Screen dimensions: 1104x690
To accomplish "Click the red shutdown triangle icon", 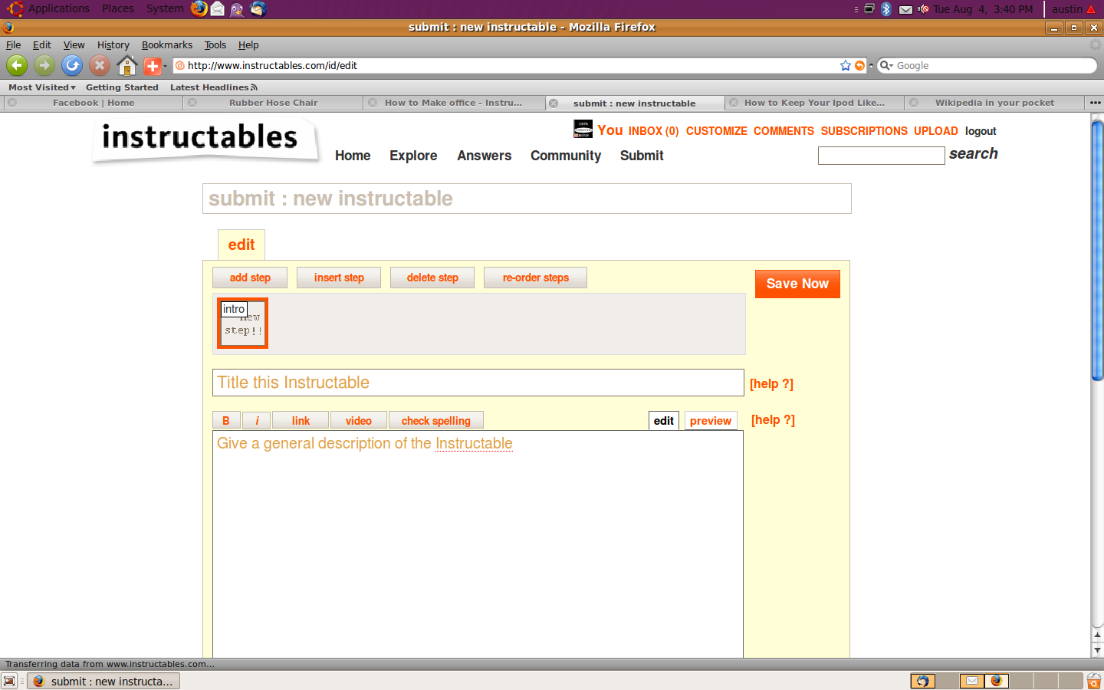I will click(1091, 9).
